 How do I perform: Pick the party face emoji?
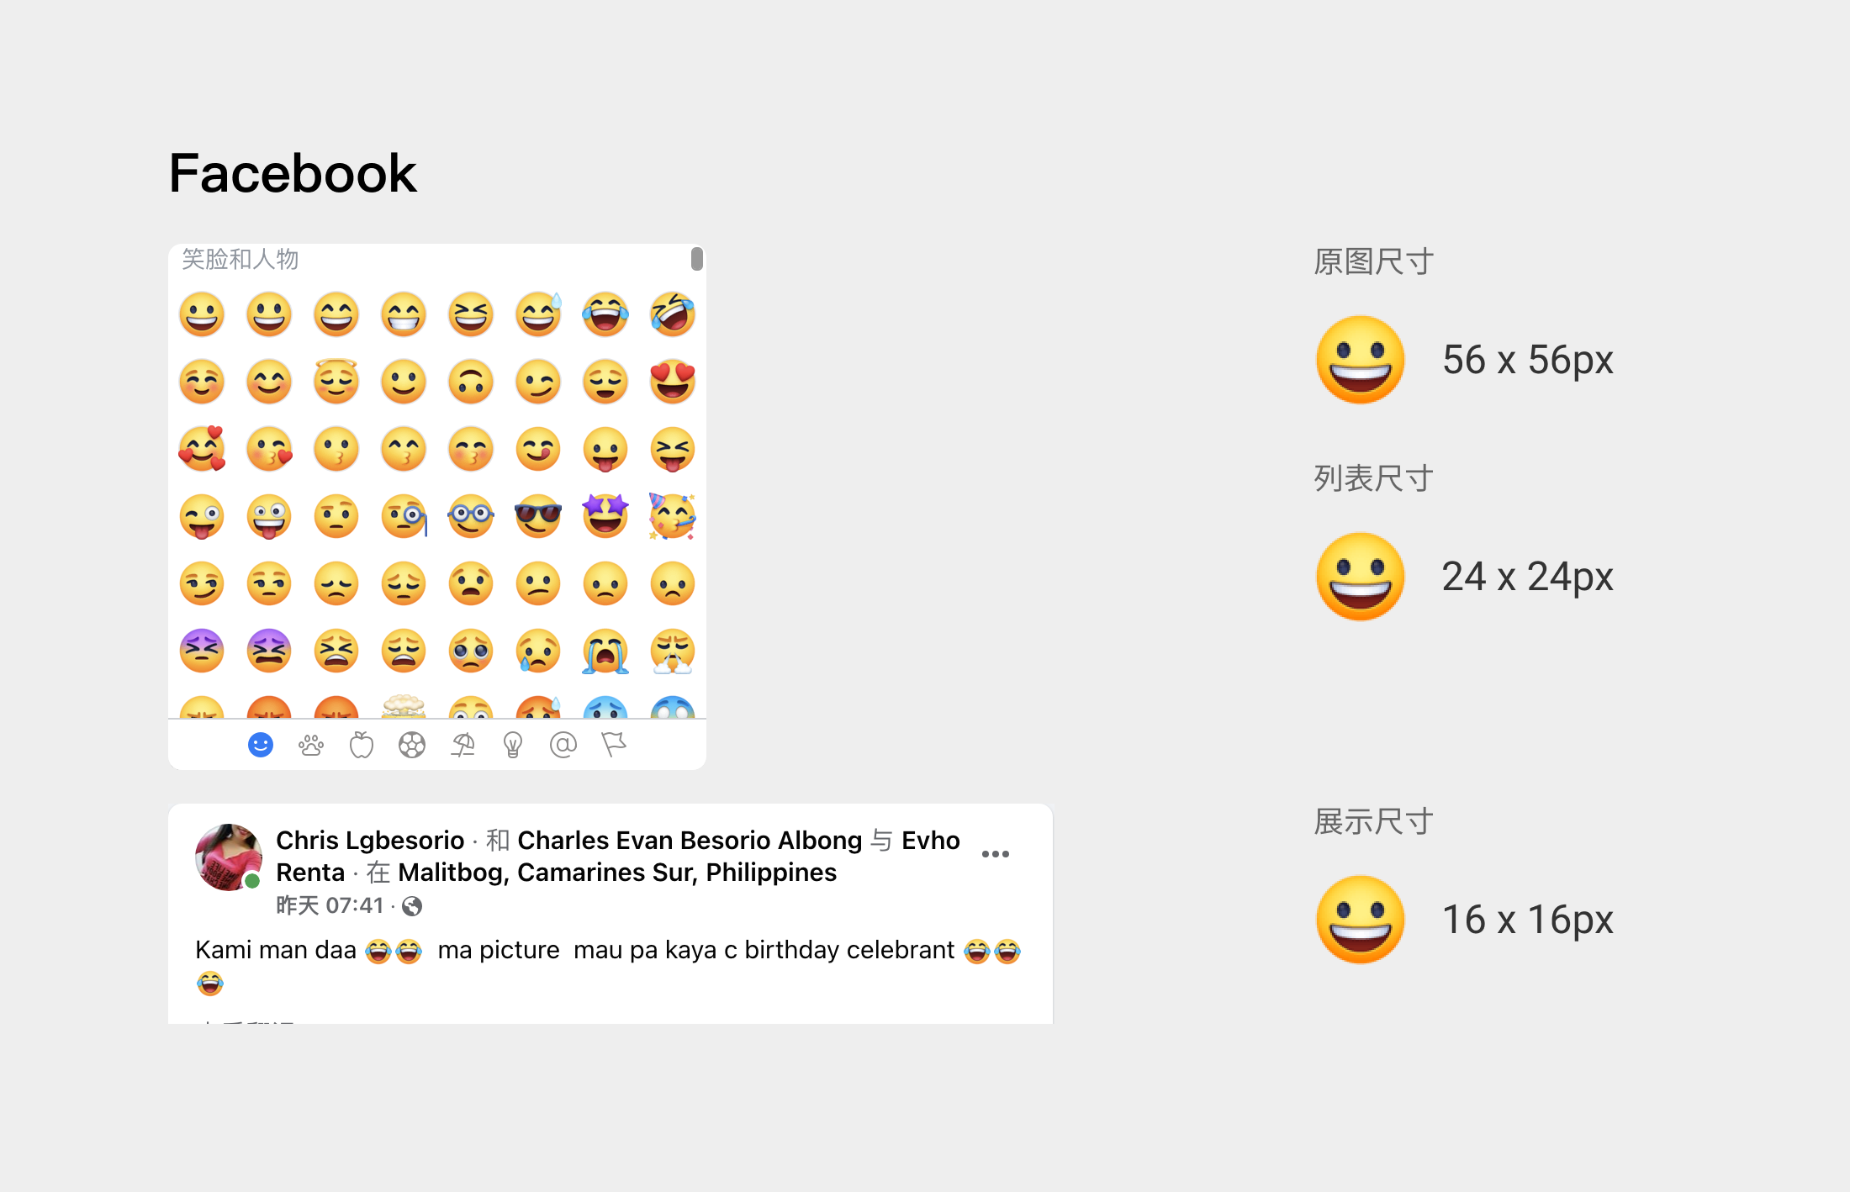tap(673, 516)
